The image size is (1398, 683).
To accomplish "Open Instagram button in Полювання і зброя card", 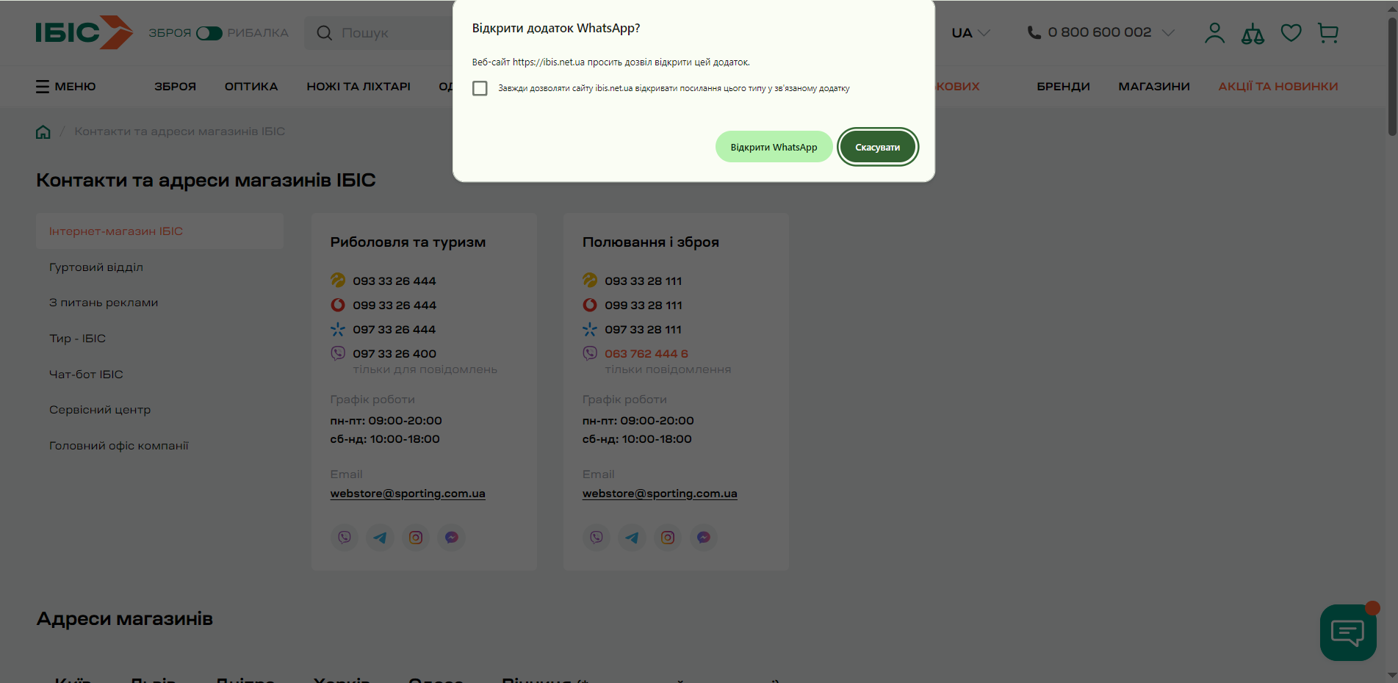I will pos(668,538).
